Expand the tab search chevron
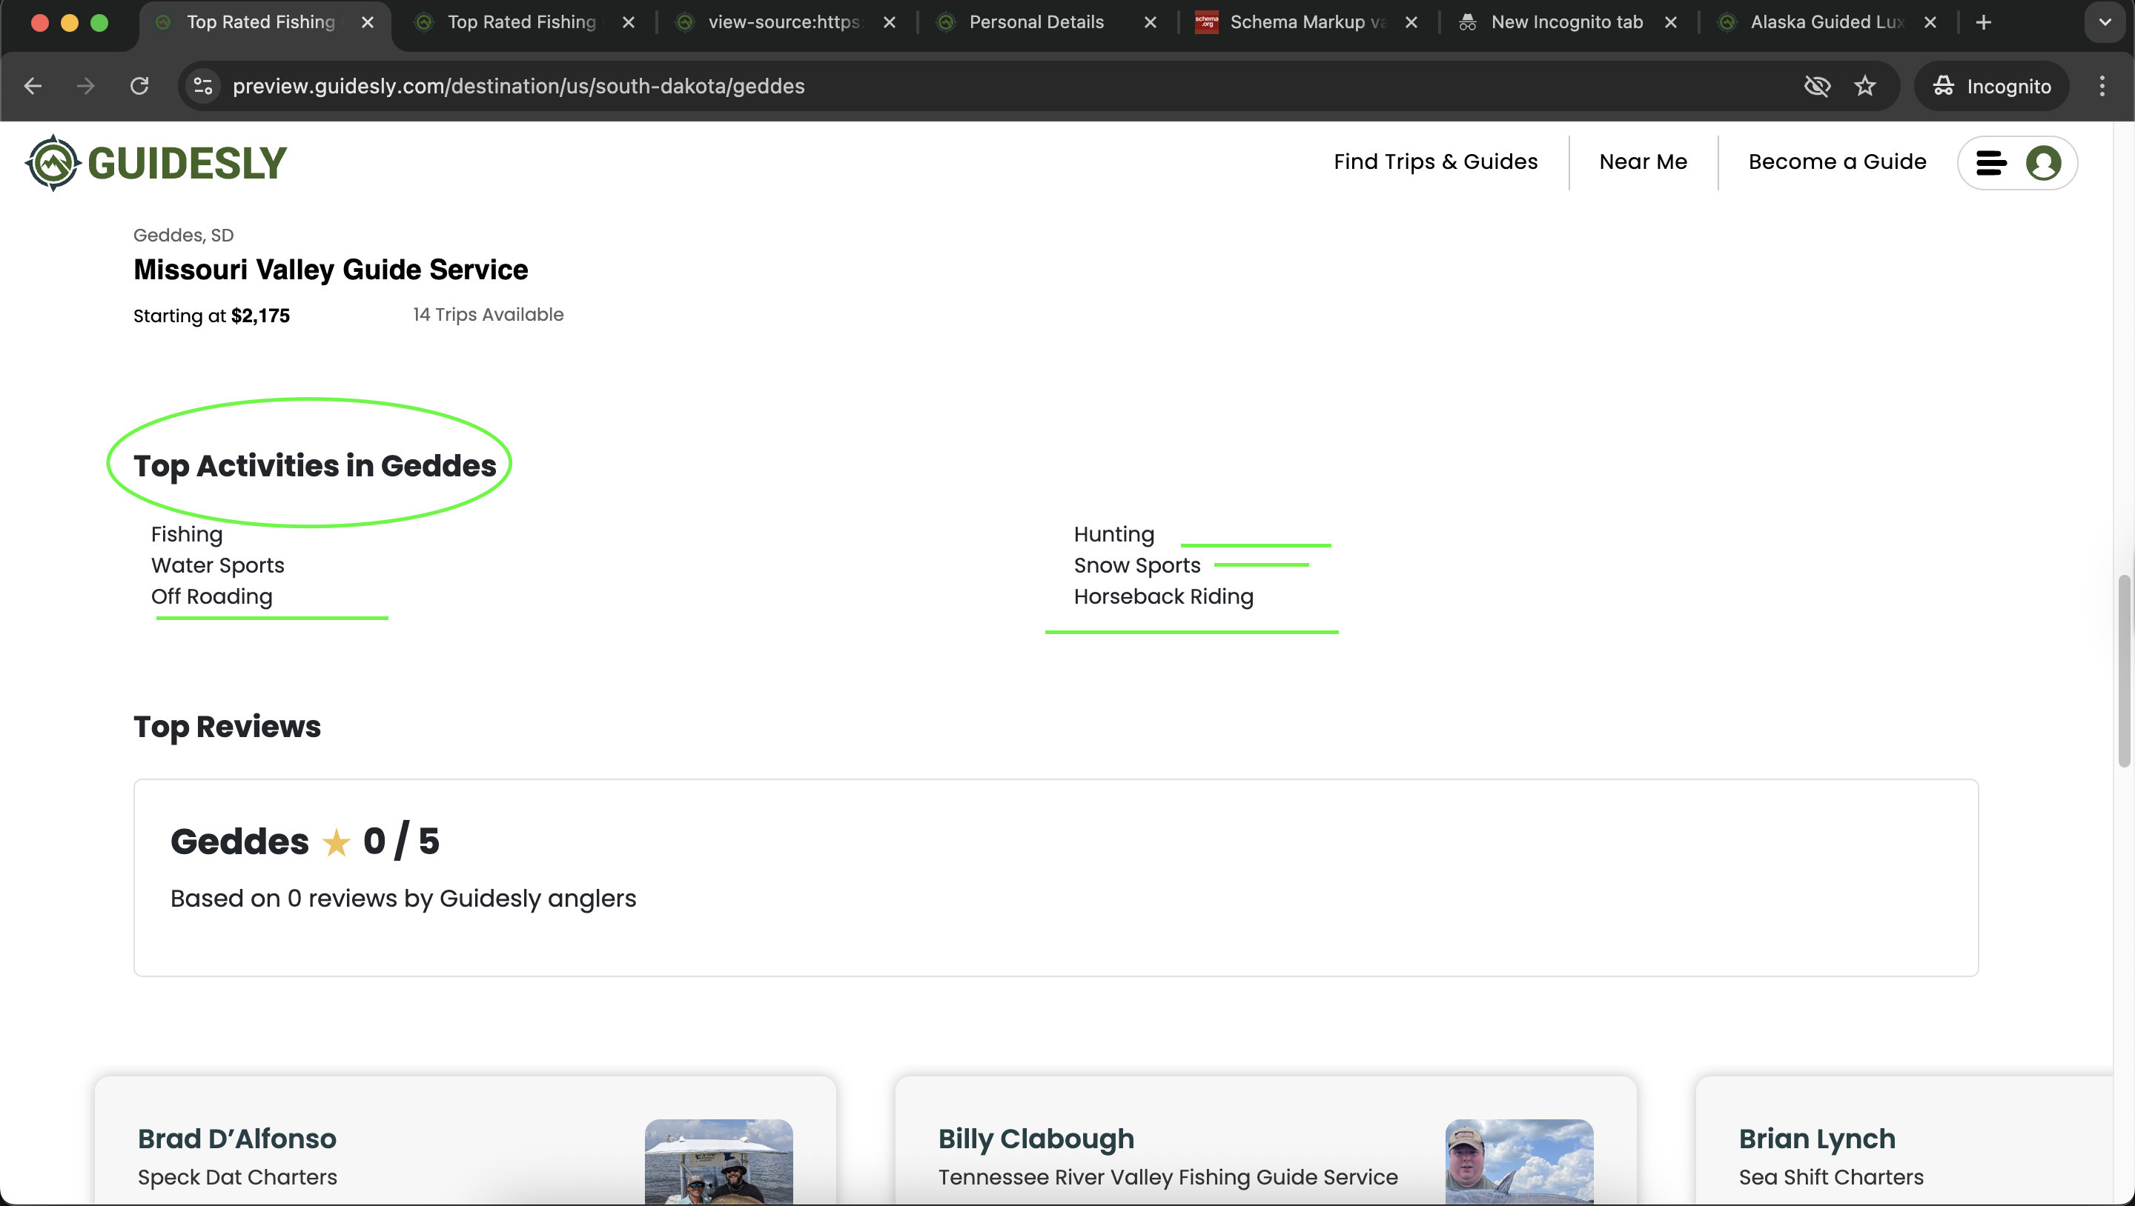 [2105, 22]
